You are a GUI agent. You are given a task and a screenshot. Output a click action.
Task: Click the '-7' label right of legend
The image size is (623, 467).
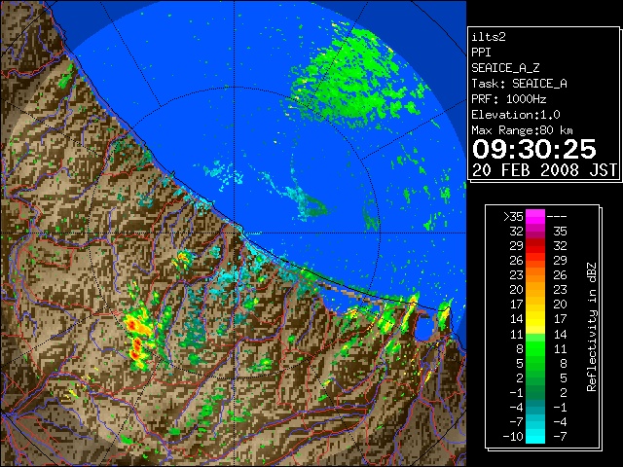tap(561, 437)
